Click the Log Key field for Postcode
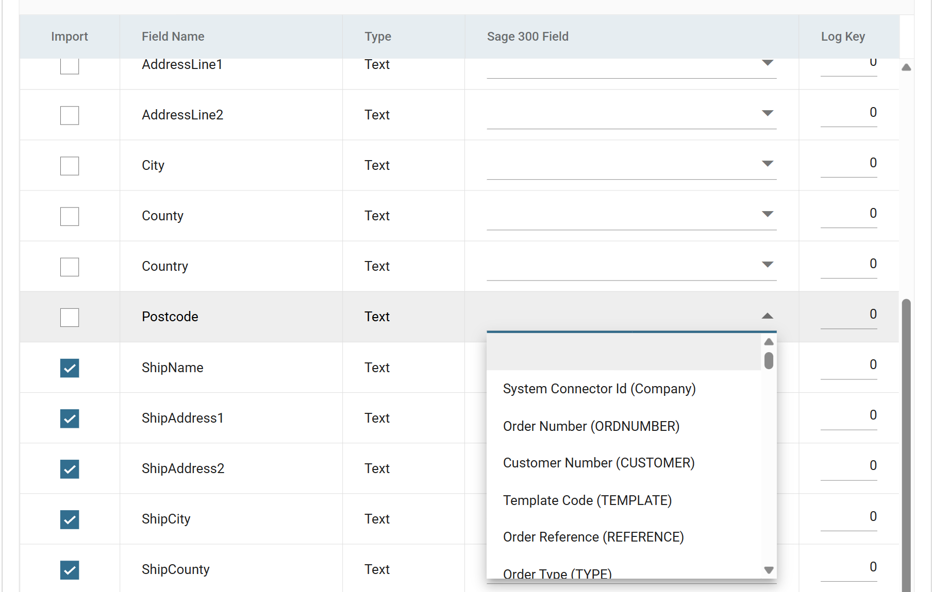933x592 pixels. (848, 315)
